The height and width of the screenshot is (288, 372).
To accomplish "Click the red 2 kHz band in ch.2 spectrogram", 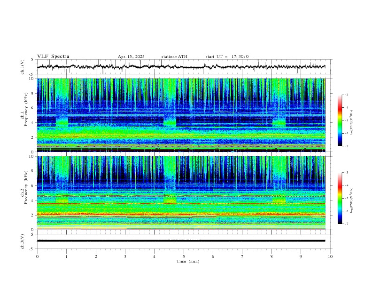I will (x=181, y=214).
